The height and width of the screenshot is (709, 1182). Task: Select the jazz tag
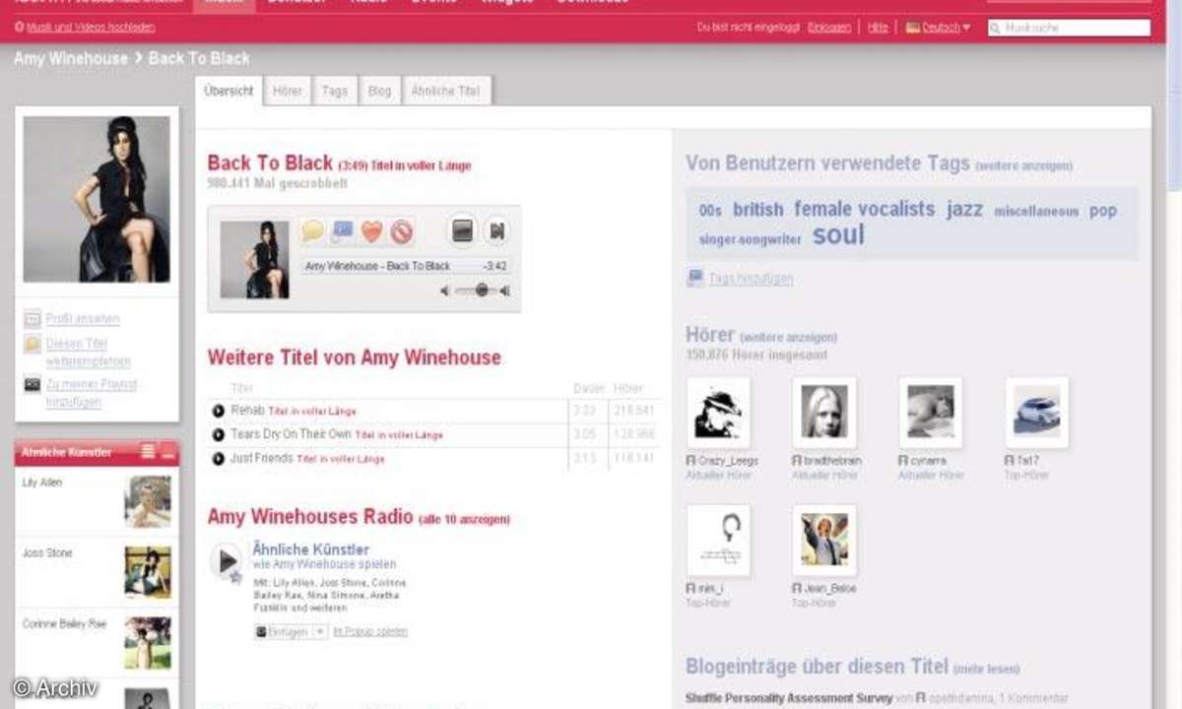pyautogui.click(x=964, y=209)
